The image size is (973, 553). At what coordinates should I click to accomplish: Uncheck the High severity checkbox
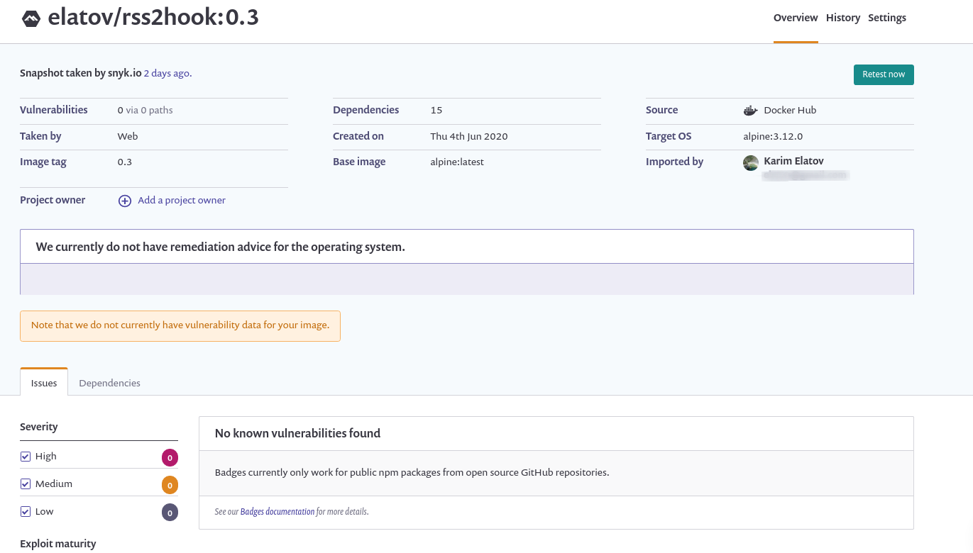pos(26,457)
